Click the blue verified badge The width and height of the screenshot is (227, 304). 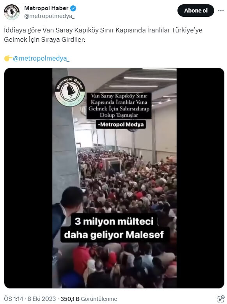point(73,8)
